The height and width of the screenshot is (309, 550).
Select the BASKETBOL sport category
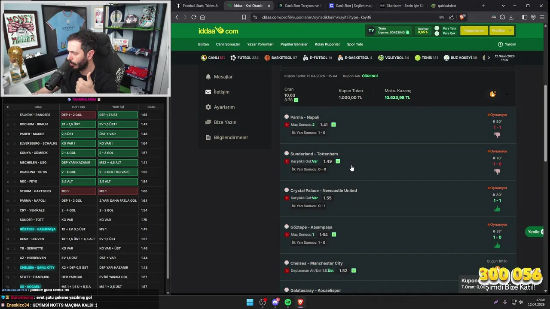pyautogui.click(x=281, y=58)
